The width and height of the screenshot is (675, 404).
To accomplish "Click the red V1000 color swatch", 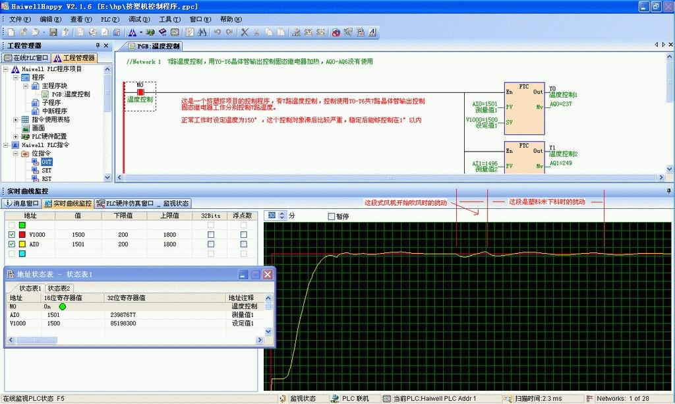I will [x=22, y=235].
